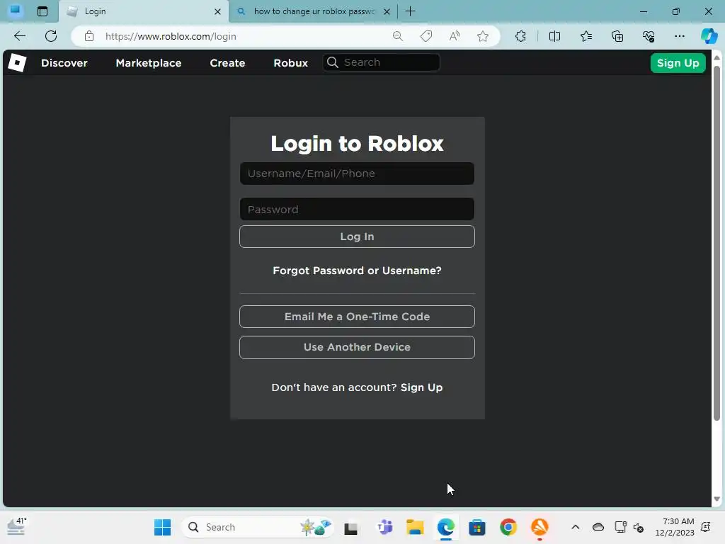Image resolution: width=725 pixels, height=544 pixels.
Task: Switch to how to change password tab
Action: tap(314, 11)
